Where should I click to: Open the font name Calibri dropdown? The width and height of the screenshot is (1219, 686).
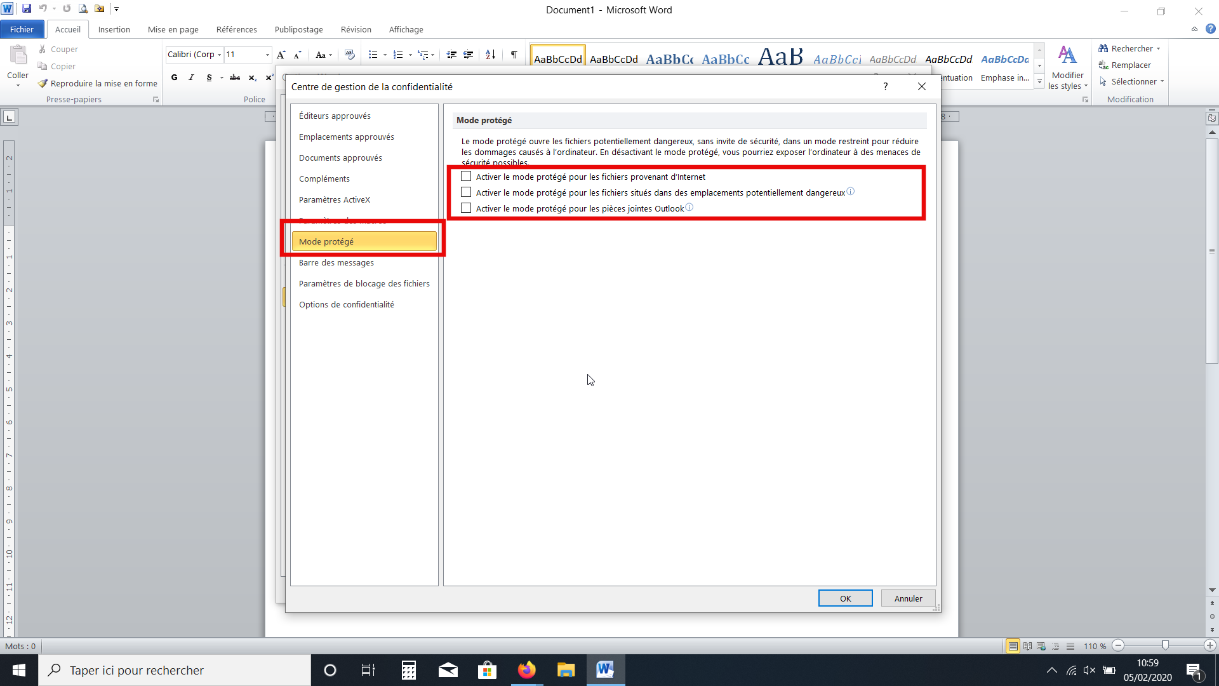[219, 55]
